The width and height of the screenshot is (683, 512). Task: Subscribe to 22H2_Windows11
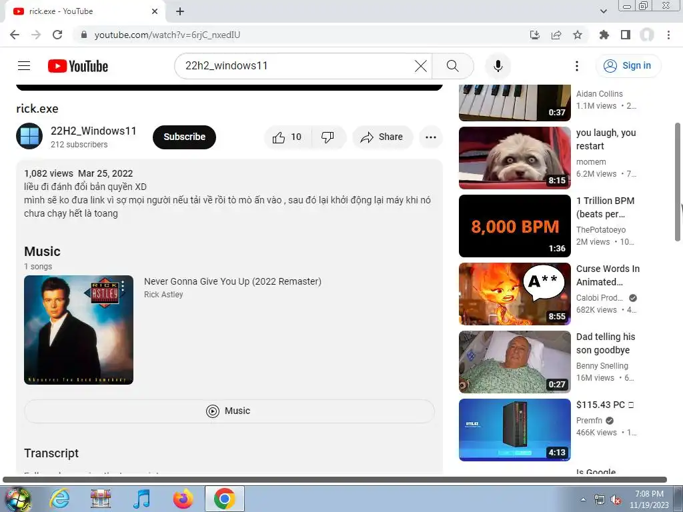184,137
